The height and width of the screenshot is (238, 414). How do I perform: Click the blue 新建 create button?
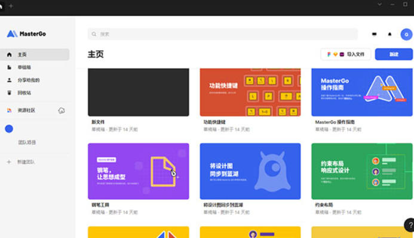(394, 54)
